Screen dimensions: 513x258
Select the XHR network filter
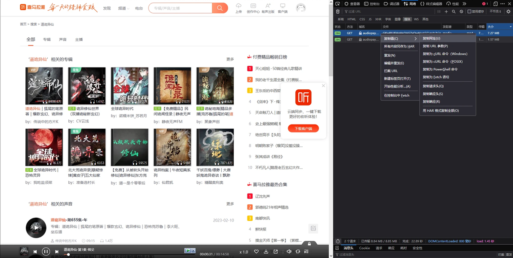[378, 19]
